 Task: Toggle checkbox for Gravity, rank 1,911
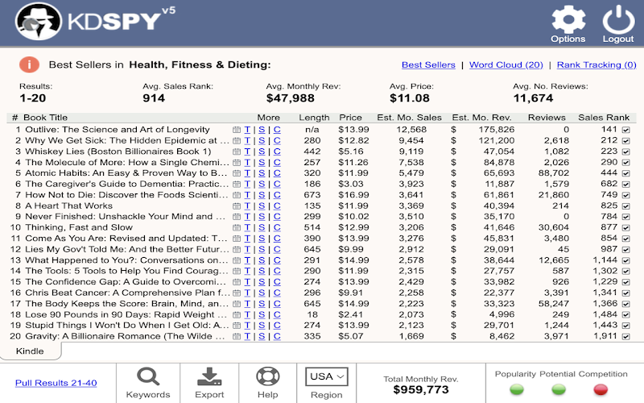pyautogui.click(x=626, y=337)
